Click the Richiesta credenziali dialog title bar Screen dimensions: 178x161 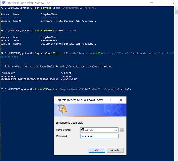[x=80, y=100]
